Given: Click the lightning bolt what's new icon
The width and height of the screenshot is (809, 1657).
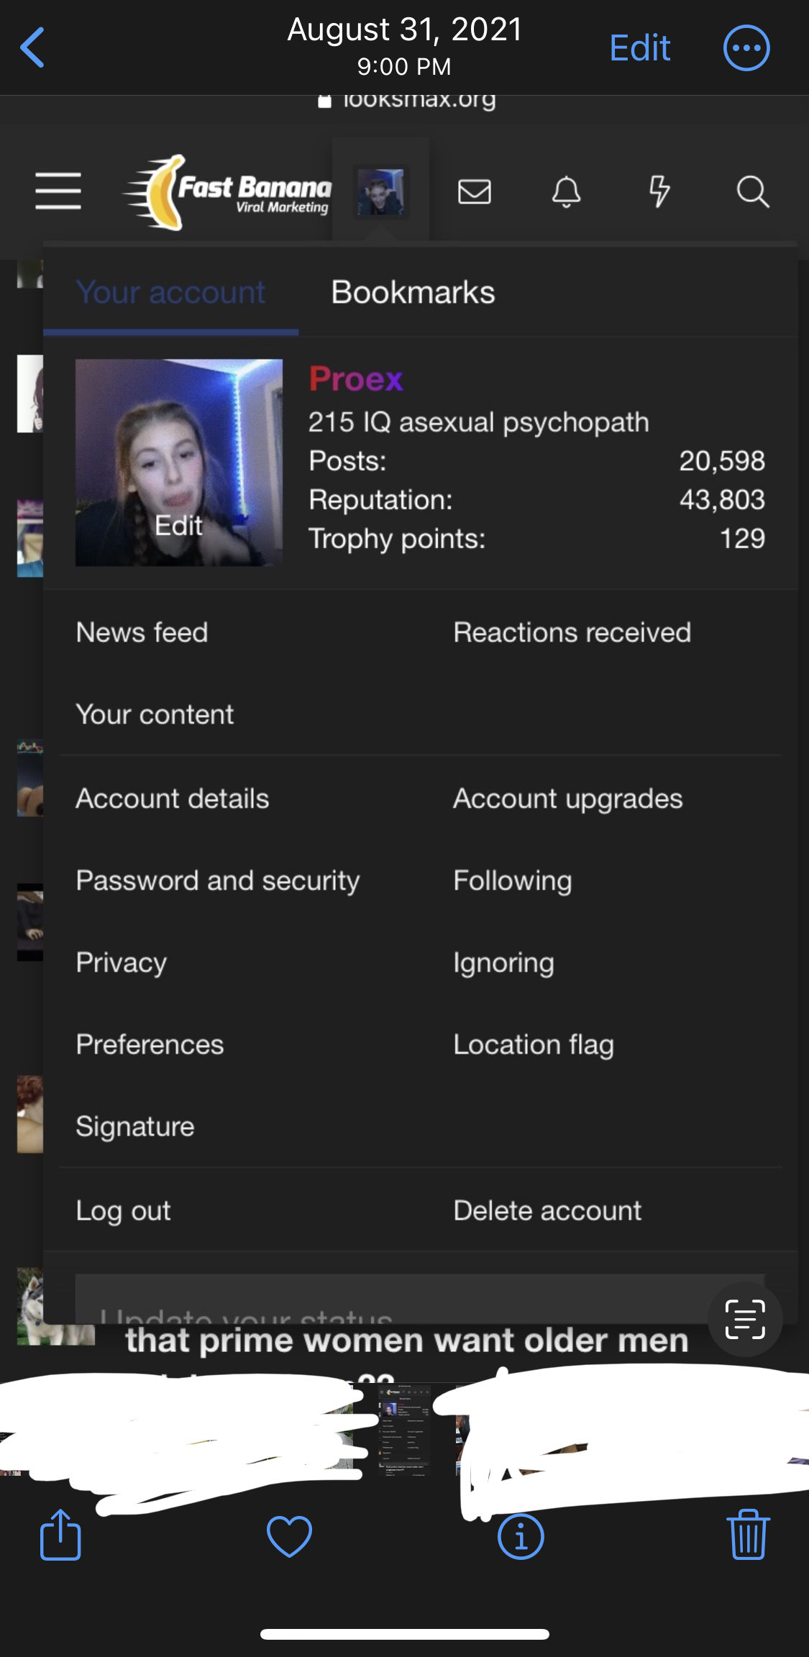Looking at the screenshot, I should pos(659,191).
